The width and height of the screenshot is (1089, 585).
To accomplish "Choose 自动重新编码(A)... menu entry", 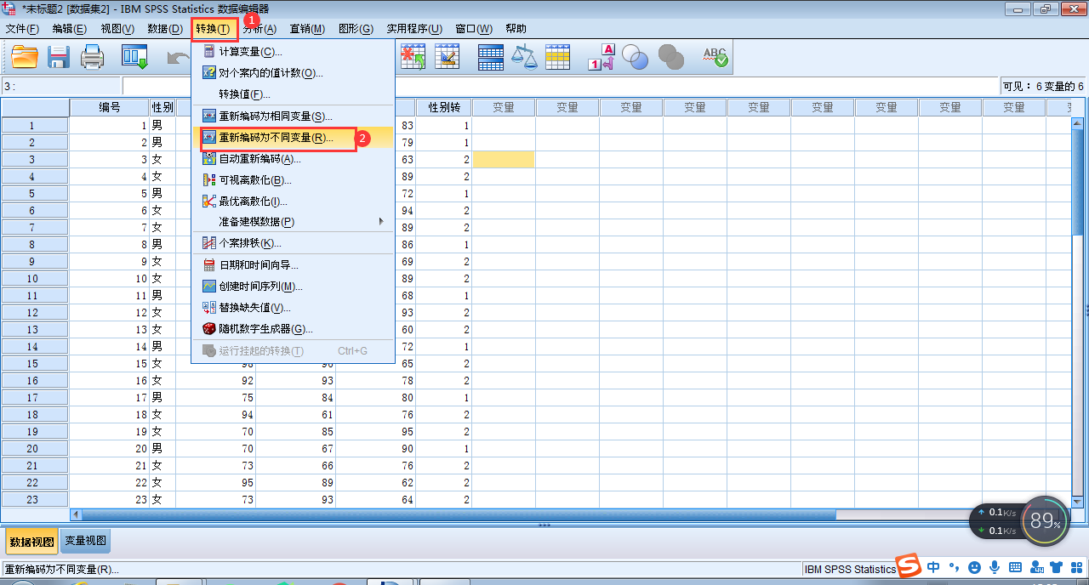I will pyautogui.click(x=293, y=159).
